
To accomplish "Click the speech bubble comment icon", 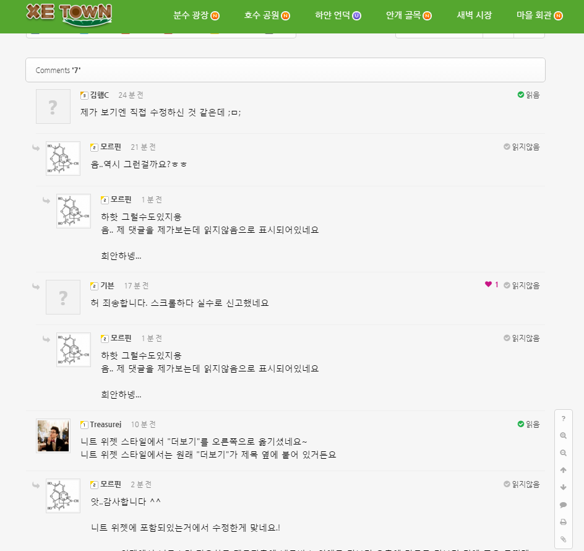I will coord(563,505).
